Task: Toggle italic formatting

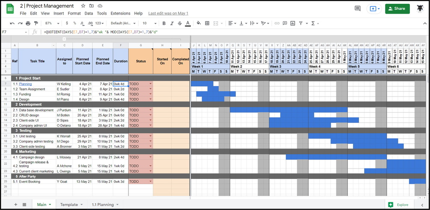Action: [172, 23]
